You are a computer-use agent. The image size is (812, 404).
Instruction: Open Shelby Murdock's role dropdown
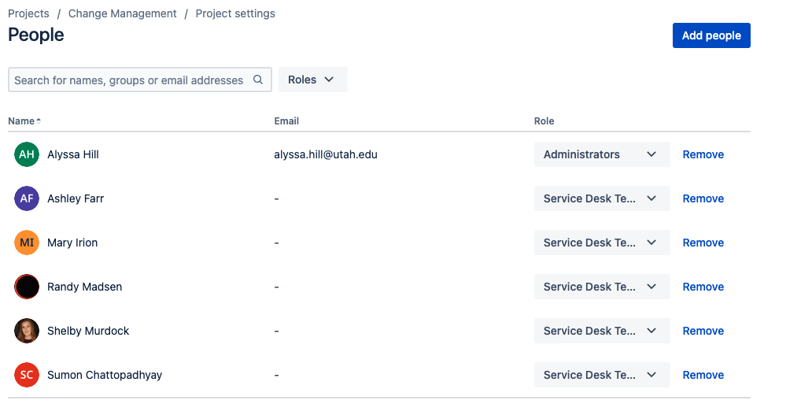(x=602, y=331)
